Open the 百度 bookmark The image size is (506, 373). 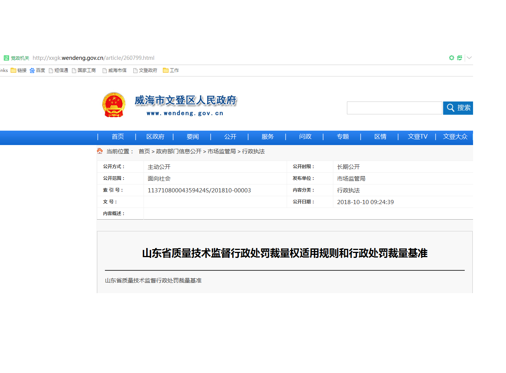(x=37, y=70)
